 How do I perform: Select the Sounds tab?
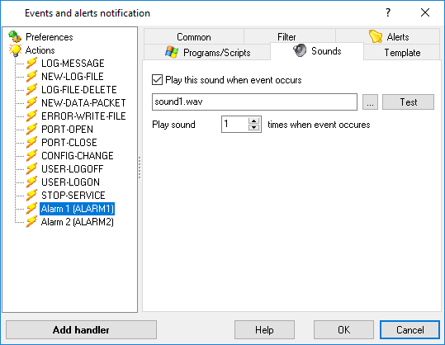click(x=317, y=51)
